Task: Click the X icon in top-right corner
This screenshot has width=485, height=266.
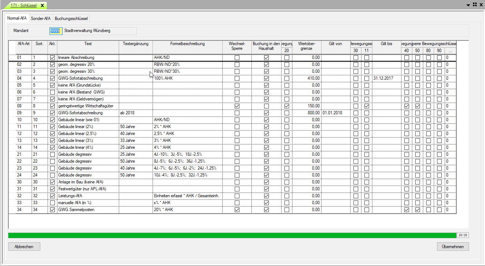Action: click(480, 5)
